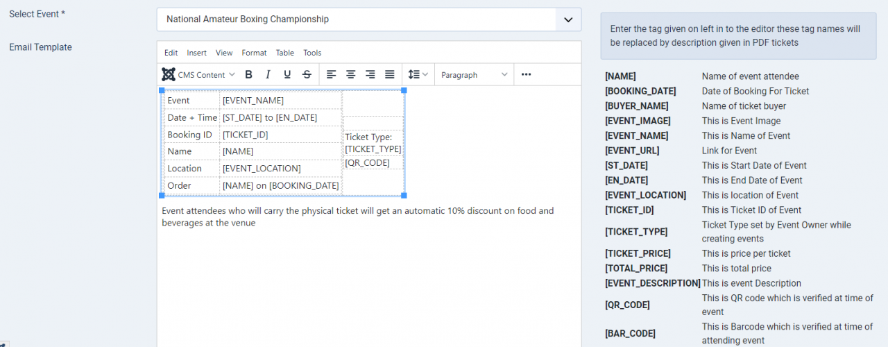Align text to the right
This screenshot has width=888, height=347.
370,75
